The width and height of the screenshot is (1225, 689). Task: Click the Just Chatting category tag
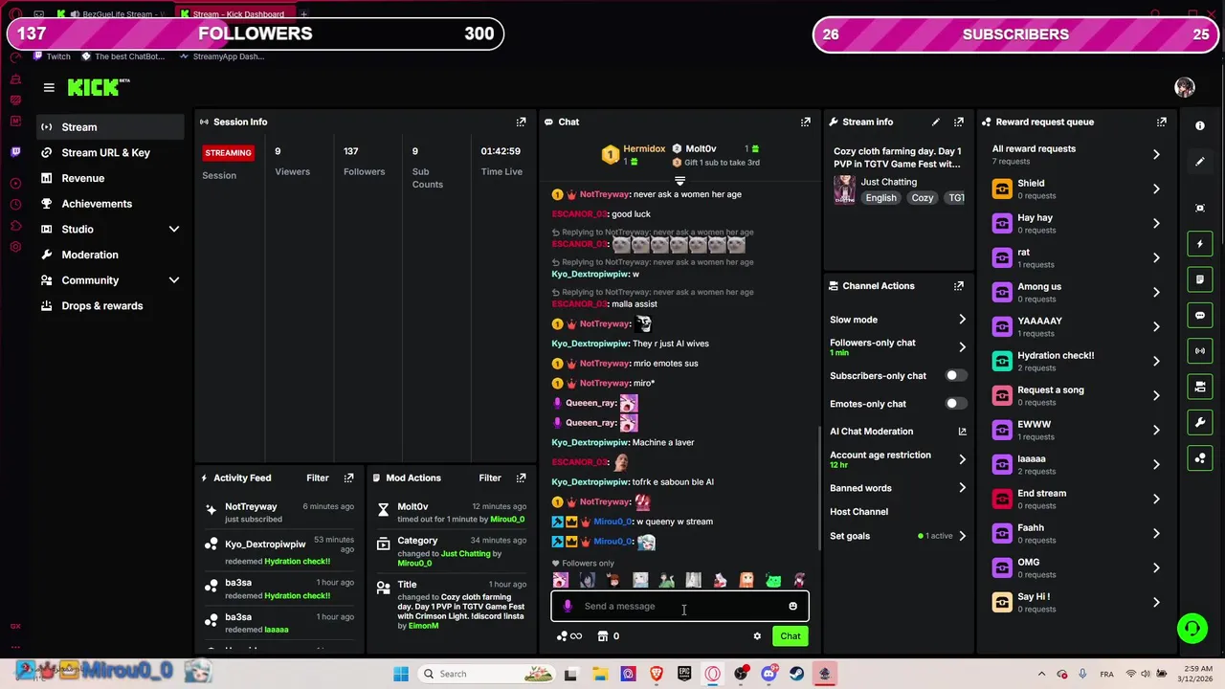[888, 182]
